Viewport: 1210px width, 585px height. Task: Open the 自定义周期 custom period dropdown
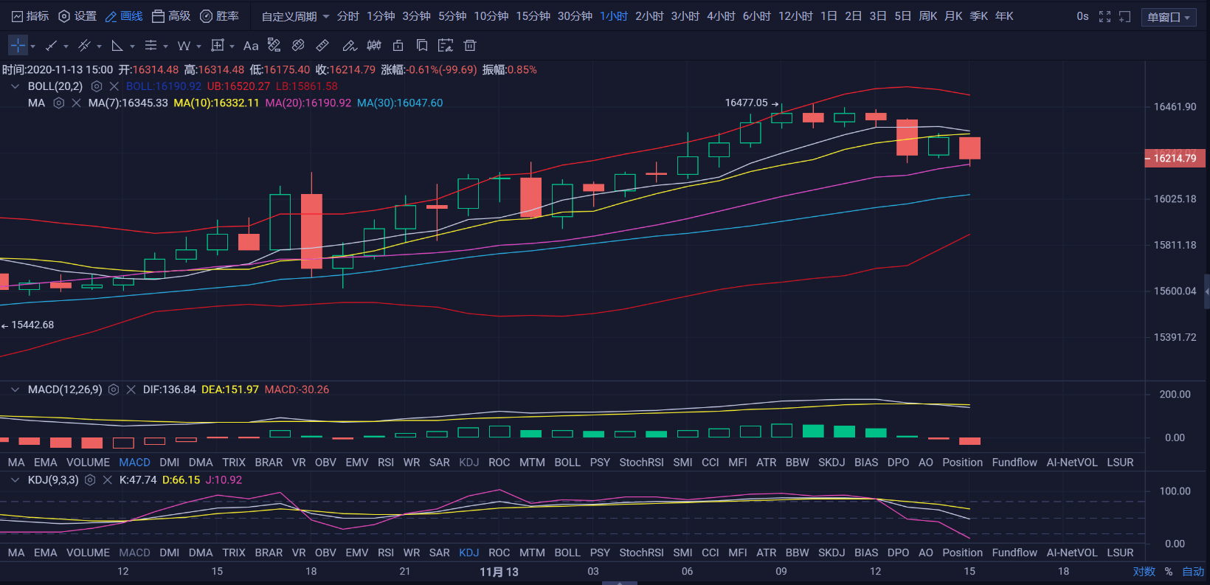point(295,16)
